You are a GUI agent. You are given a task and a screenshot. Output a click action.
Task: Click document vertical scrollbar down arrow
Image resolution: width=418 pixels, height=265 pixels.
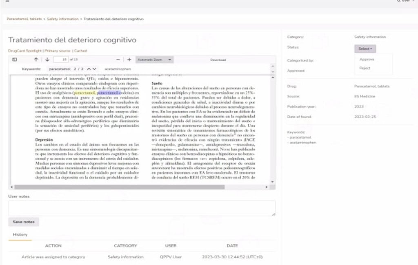tap(272, 182)
